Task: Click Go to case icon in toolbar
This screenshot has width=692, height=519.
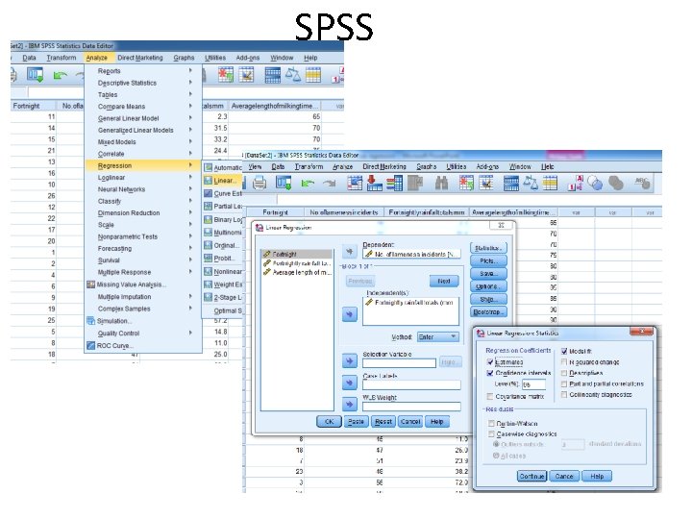Action: 355,183
